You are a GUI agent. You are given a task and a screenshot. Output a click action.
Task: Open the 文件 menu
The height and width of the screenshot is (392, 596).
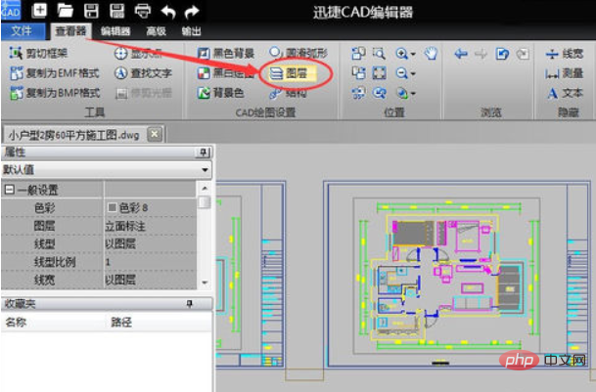[22, 30]
